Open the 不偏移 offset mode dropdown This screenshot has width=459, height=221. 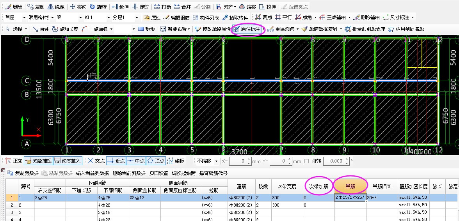click(207, 161)
